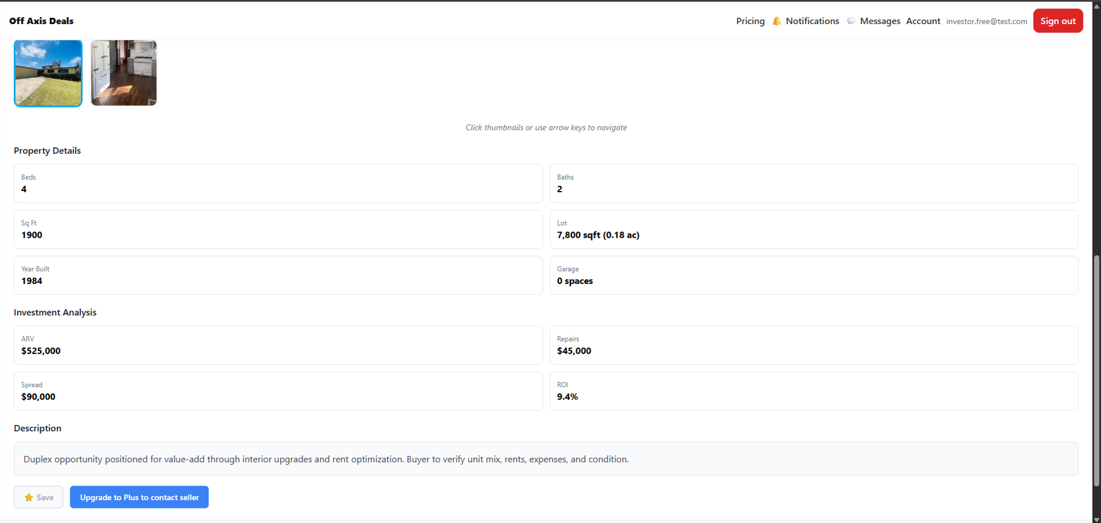Open Notifications from the top nav

pyautogui.click(x=812, y=21)
